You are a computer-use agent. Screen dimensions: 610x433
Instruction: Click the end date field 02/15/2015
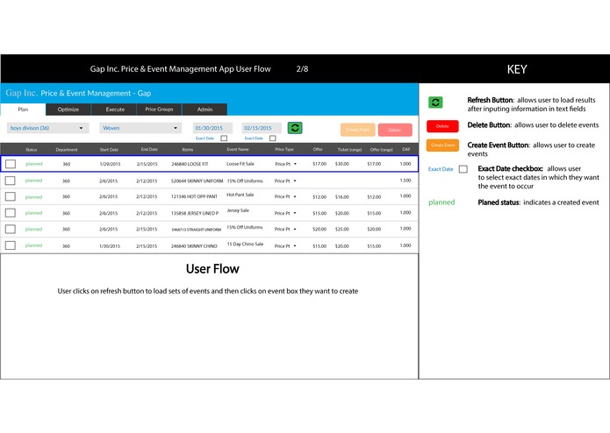[262, 128]
